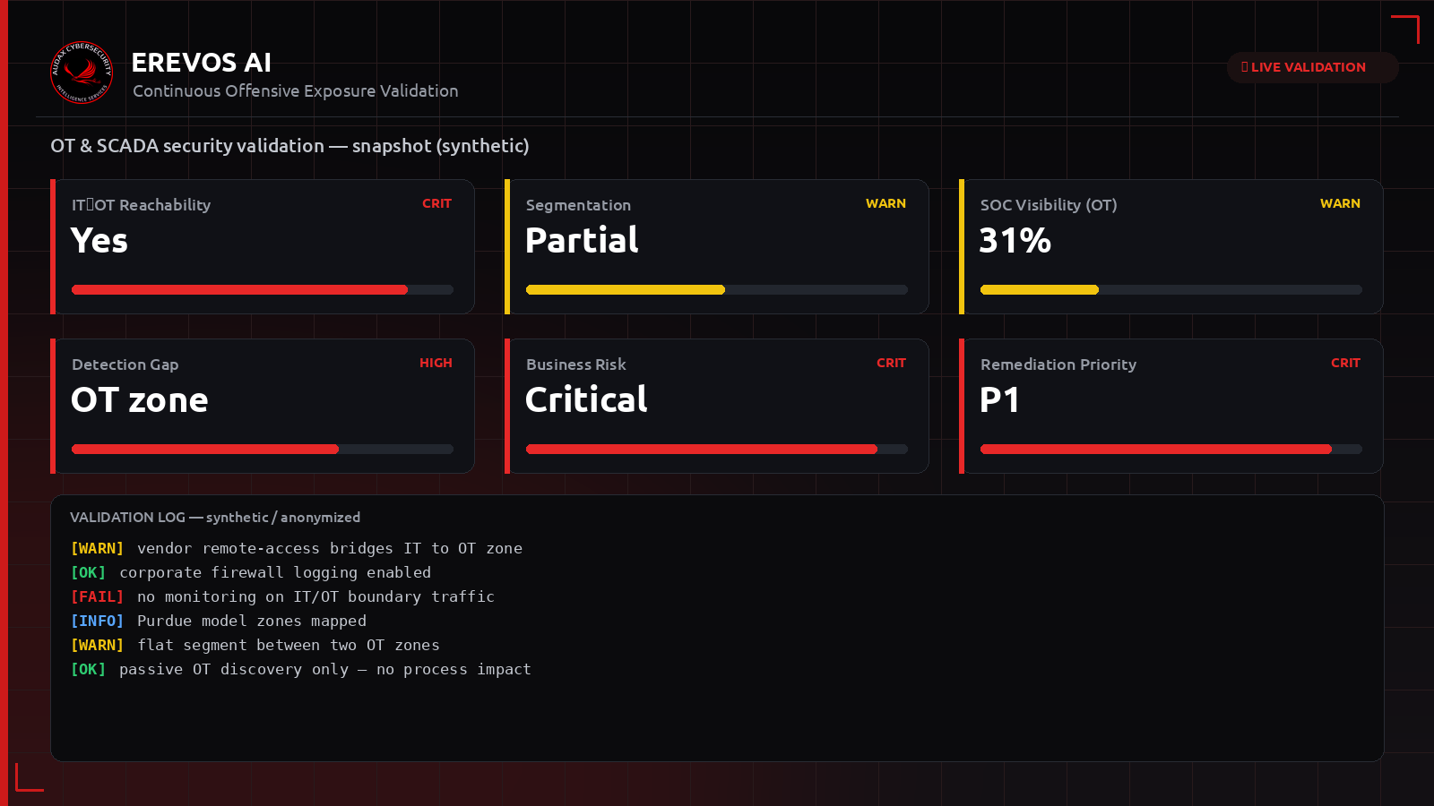Screen dimensions: 1434x806
Task: Click the CRIT tag on Remediation Priority card
Action: point(1345,364)
